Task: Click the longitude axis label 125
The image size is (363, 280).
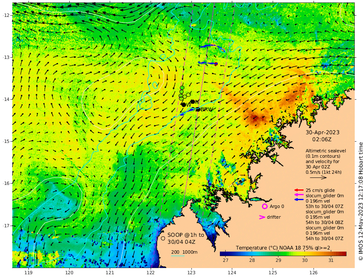Action: click(273, 273)
